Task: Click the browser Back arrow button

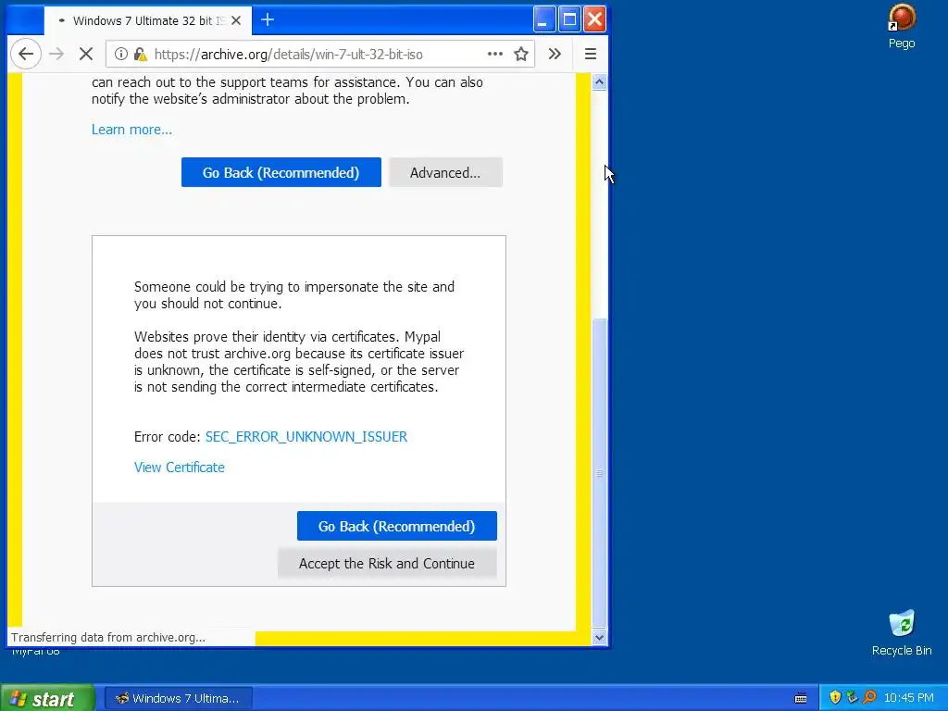Action: 25,54
